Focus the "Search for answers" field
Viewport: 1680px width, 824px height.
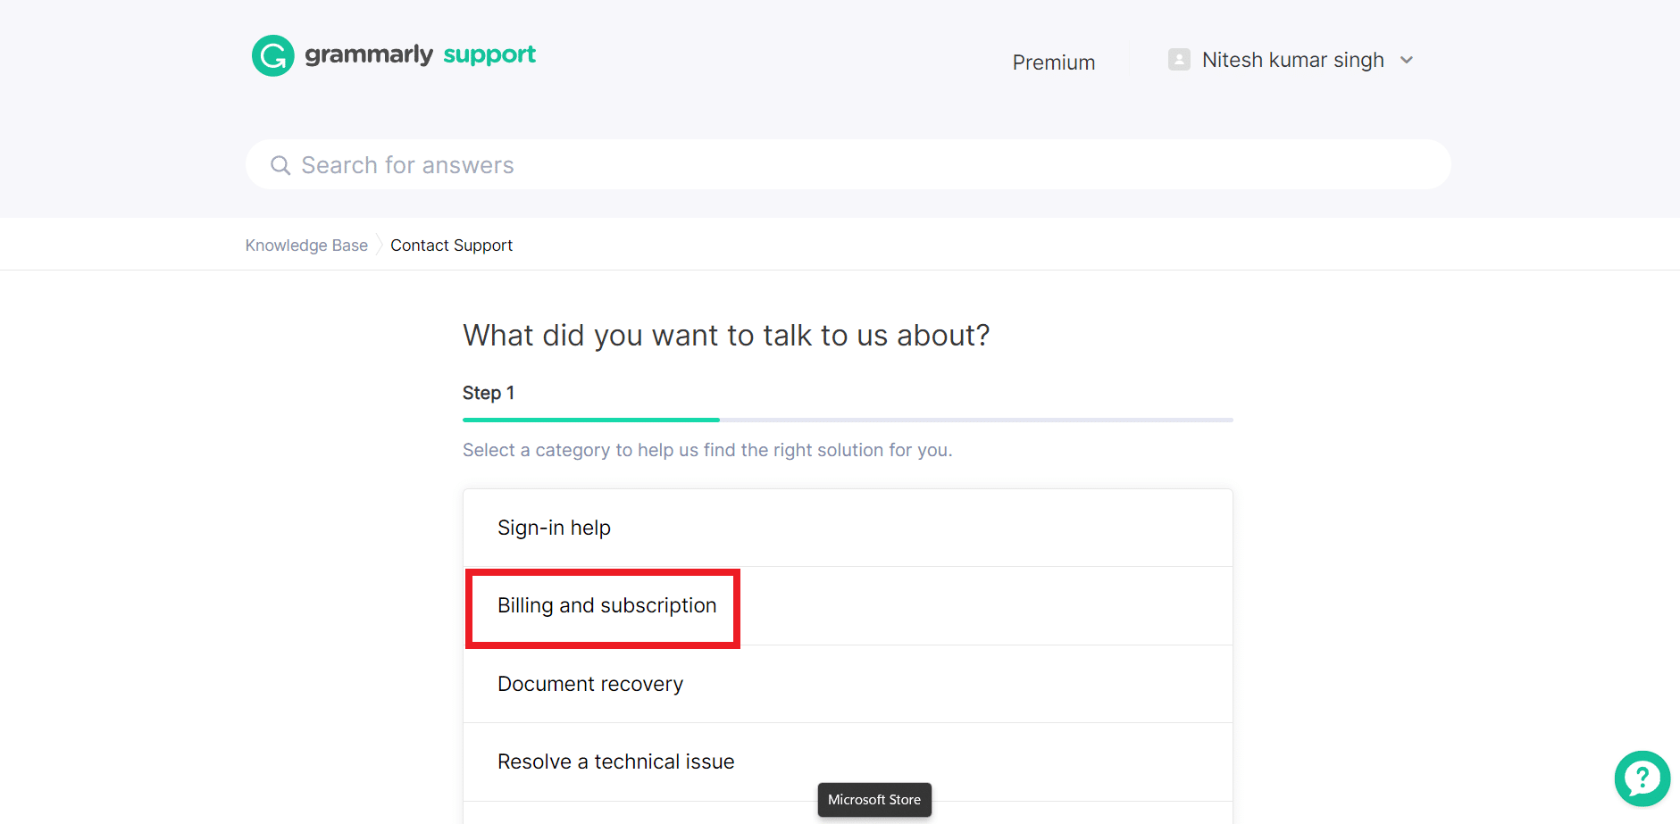pyautogui.click(x=848, y=165)
